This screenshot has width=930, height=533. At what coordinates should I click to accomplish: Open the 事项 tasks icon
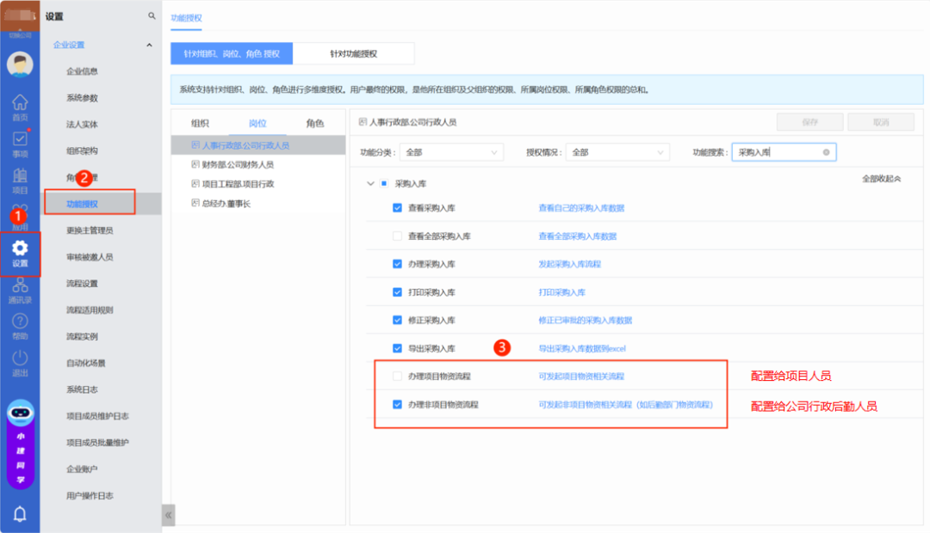tap(20, 139)
